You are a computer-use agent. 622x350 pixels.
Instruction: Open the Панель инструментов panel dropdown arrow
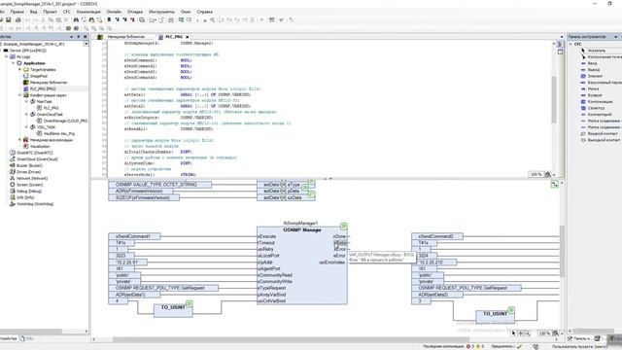point(615,37)
